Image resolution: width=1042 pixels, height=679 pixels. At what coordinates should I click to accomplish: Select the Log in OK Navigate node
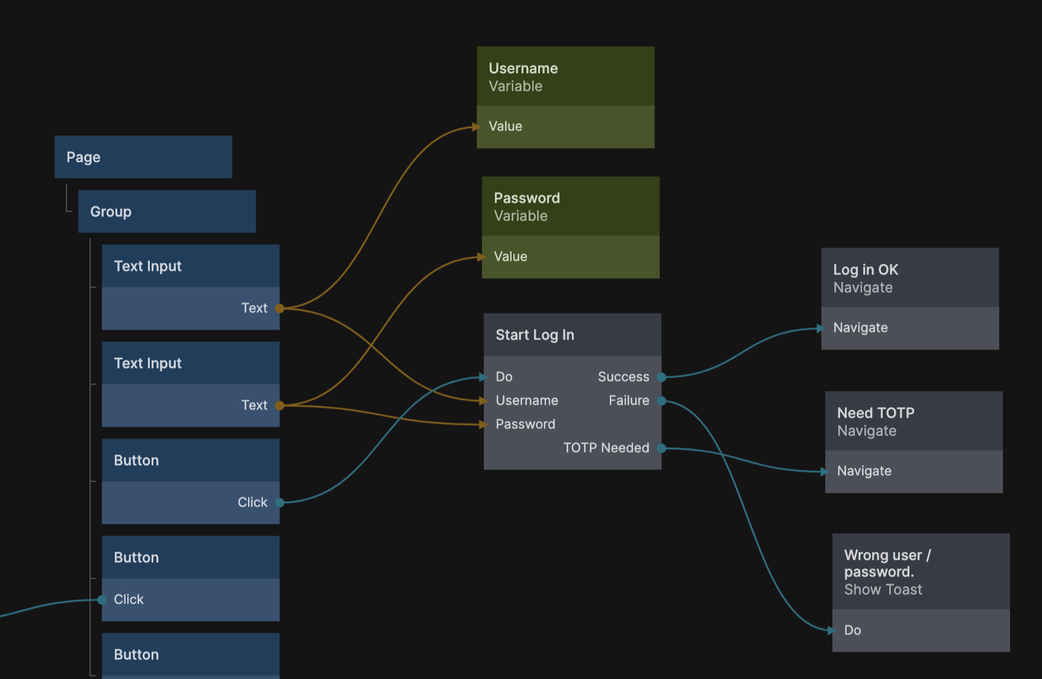tap(909, 278)
